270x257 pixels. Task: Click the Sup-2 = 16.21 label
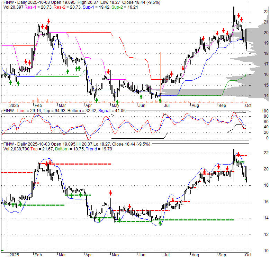coord(125,7)
